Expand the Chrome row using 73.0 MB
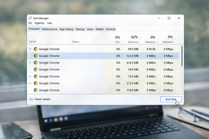209x139 pixels. coord(30,76)
